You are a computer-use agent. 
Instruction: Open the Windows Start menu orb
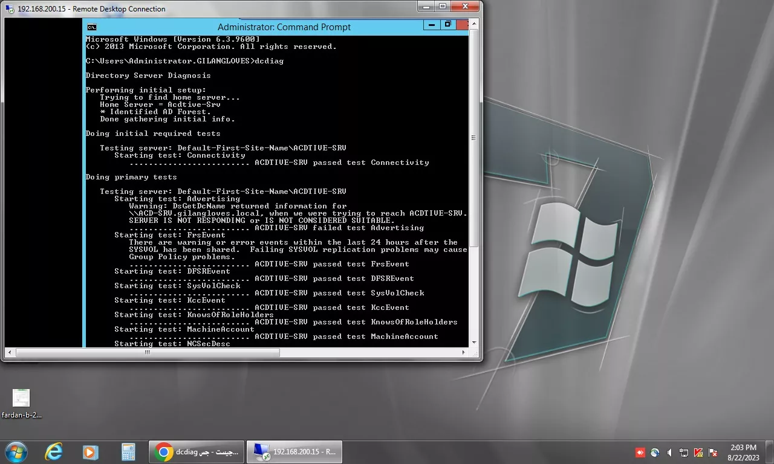[15, 452]
